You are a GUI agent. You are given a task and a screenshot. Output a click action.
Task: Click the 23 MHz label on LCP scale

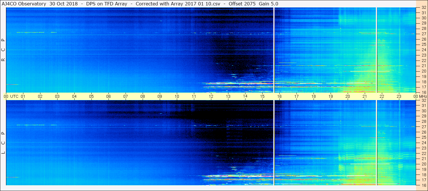tap(424, 148)
